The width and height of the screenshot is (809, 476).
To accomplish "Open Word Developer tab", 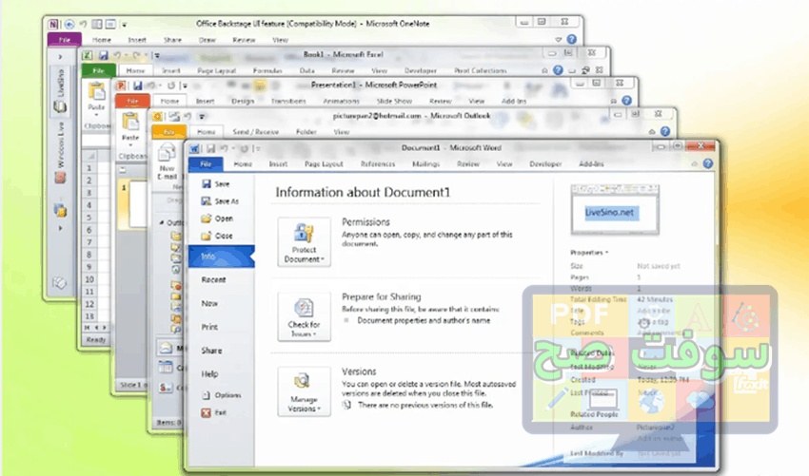I will [x=545, y=163].
